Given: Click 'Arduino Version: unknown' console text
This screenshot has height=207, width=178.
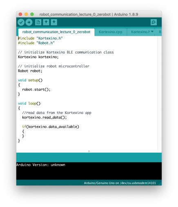Looking at the screenshot, I should (41, 165).
